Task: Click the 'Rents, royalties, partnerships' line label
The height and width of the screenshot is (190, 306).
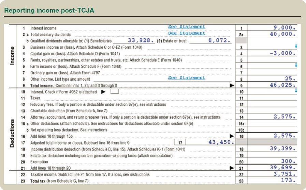Action: [106, 60]
